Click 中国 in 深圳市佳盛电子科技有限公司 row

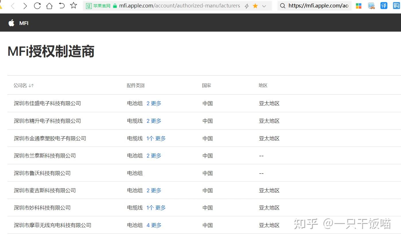pyautogui.click(x=208, y=103)
